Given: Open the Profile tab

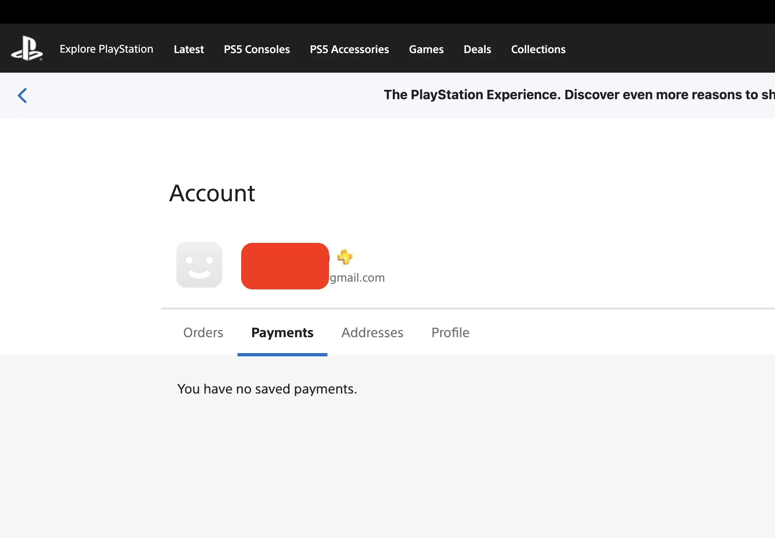Looking at the screenshot, I should point(450,333).
